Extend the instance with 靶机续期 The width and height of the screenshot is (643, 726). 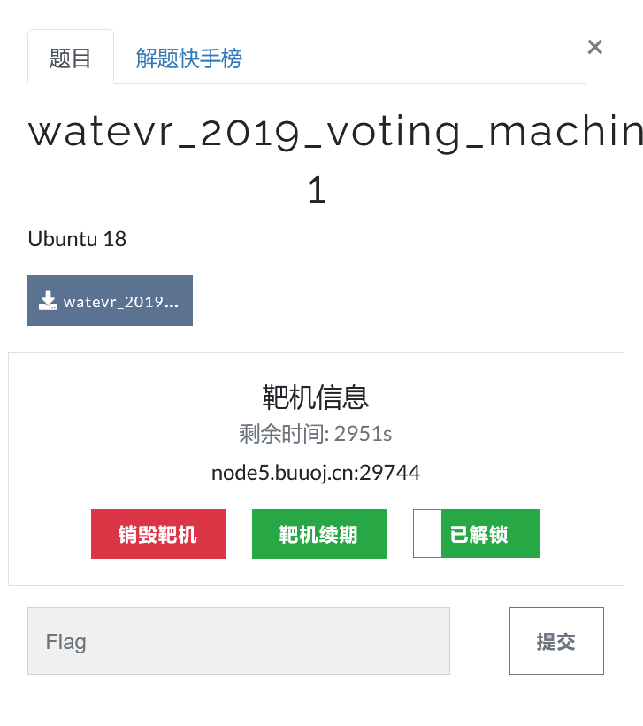click(318, 534)
